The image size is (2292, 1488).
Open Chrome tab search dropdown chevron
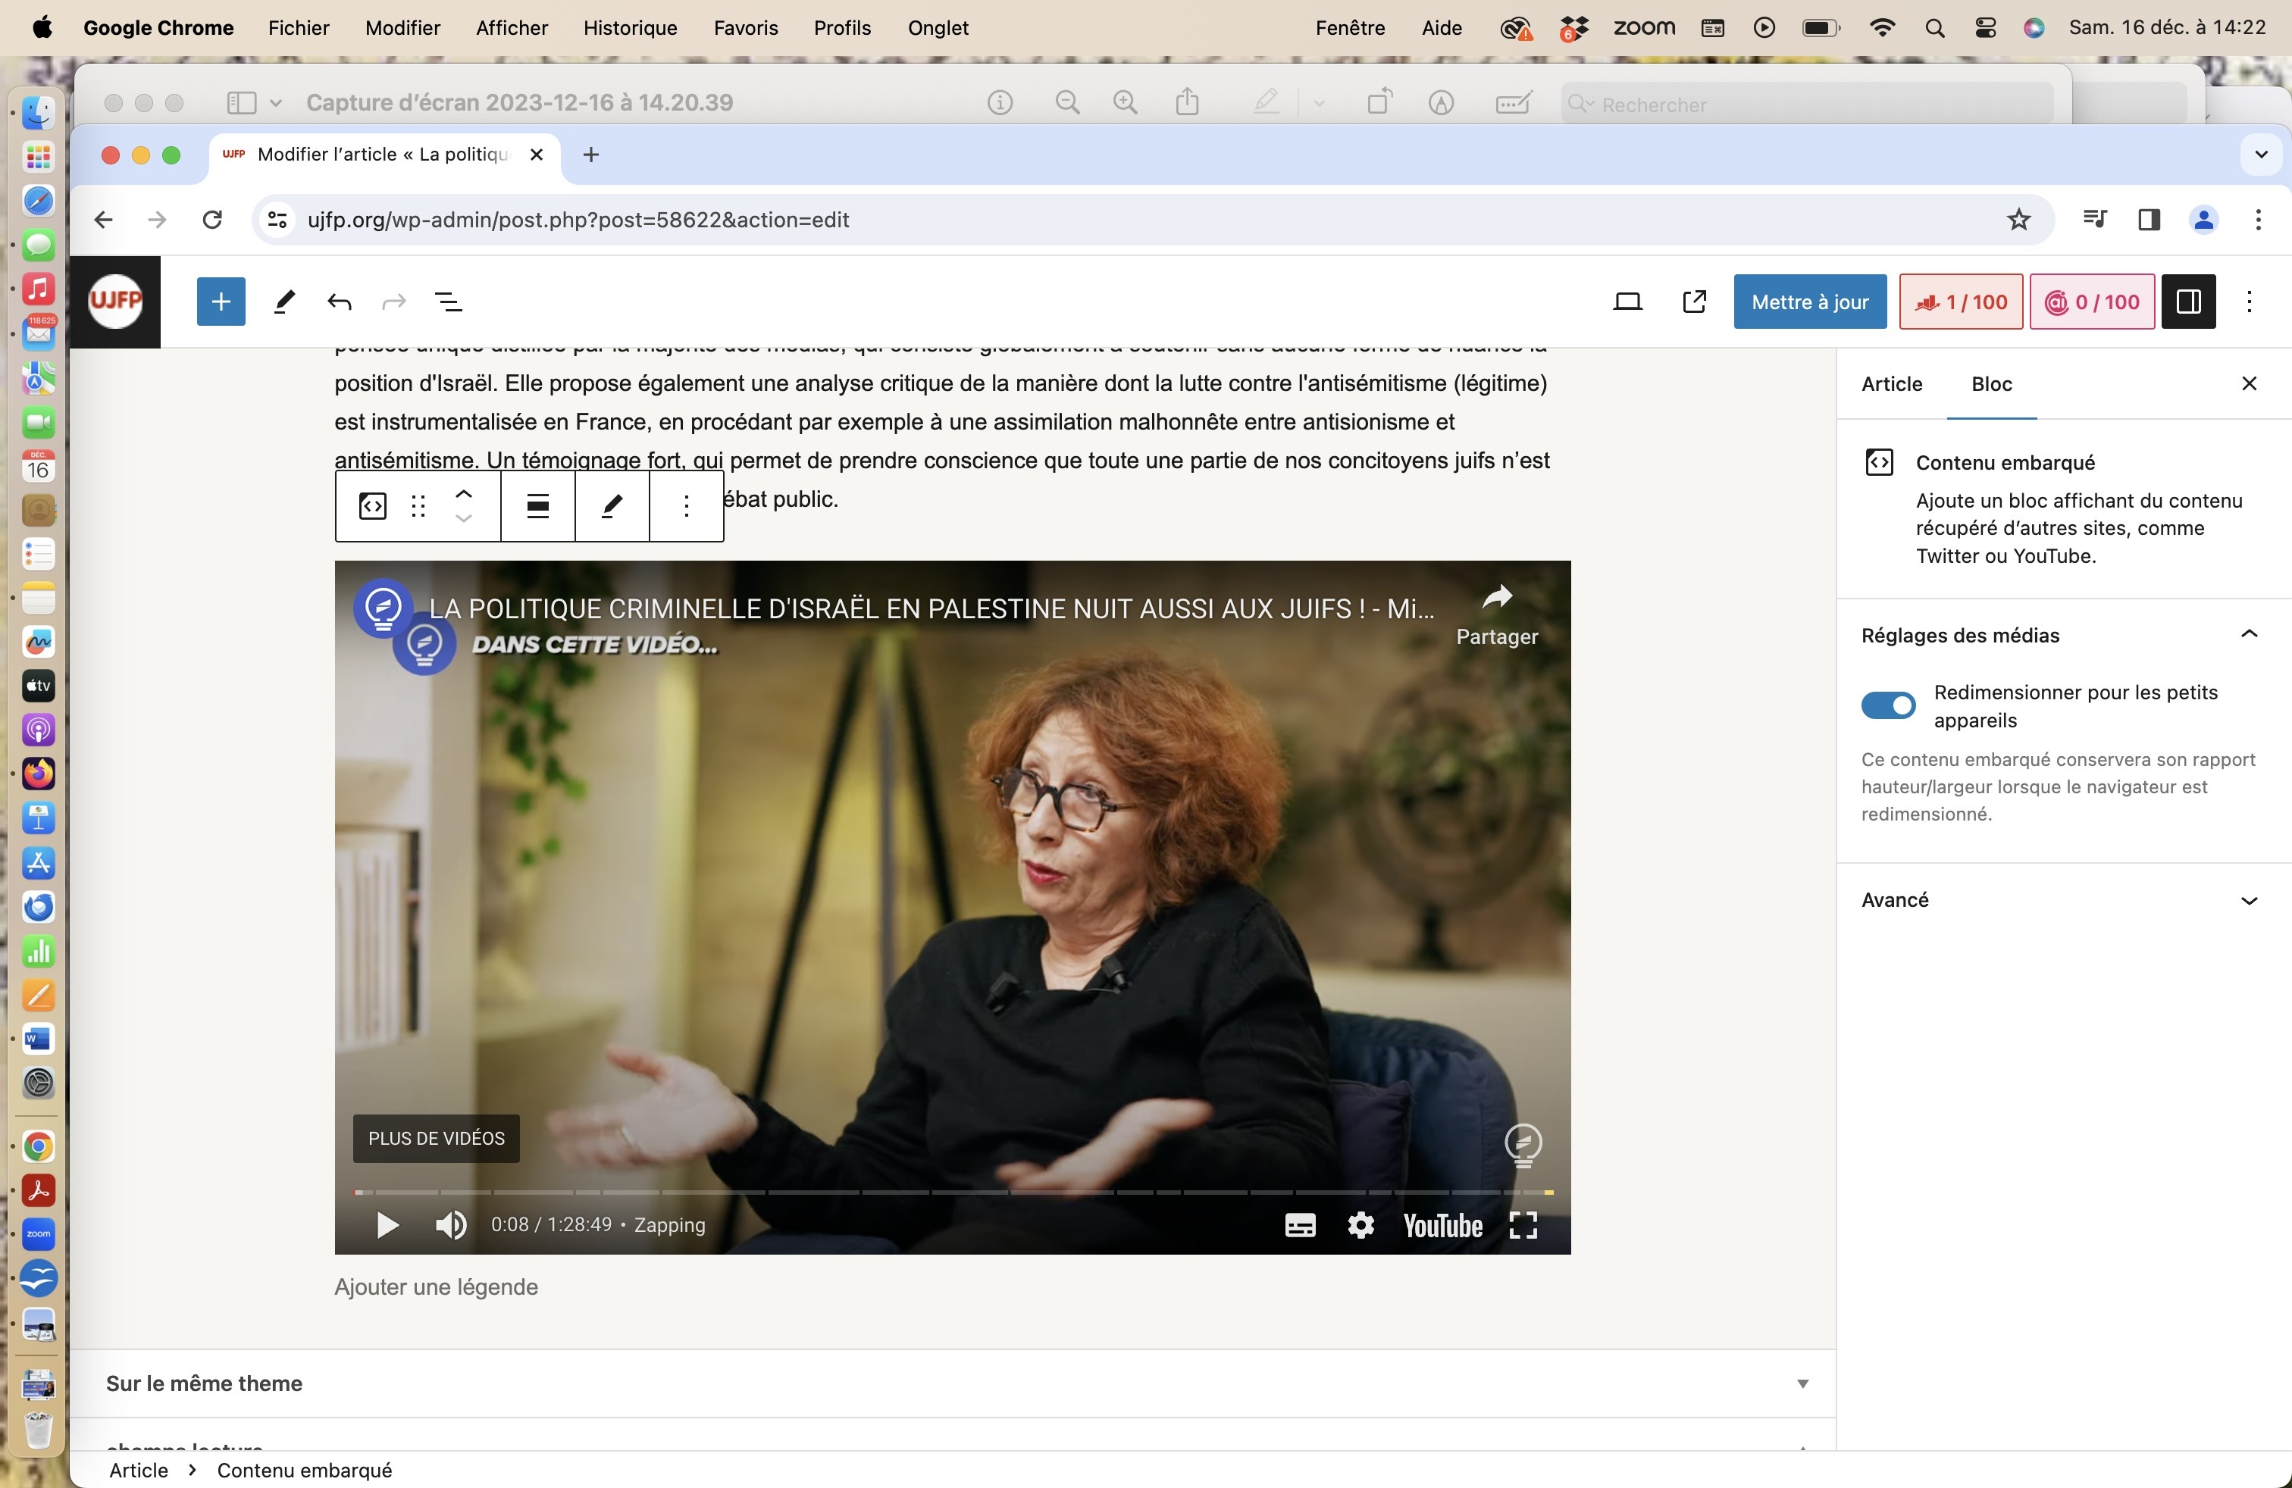click(x=2261, y=155)
